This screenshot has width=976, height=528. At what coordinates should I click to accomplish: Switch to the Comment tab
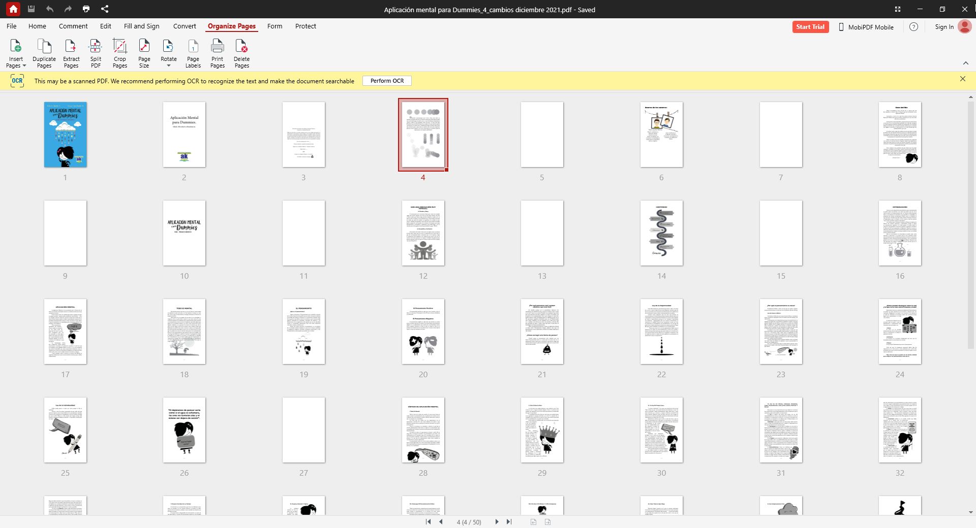coord(73,26)
